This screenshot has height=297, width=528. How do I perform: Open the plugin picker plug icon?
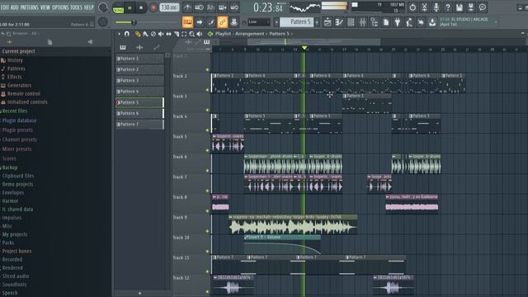pyautogui.click(x=398, y=22)
